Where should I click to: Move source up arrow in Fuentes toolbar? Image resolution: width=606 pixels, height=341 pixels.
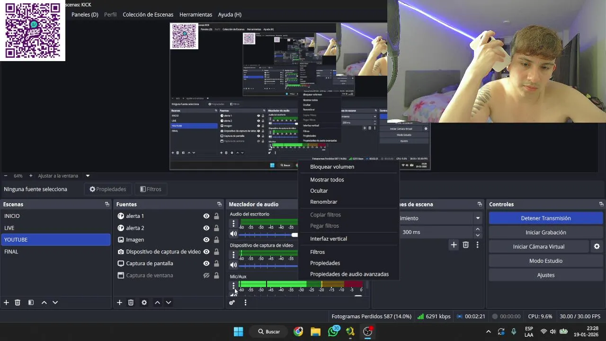(x=157, y=303)
